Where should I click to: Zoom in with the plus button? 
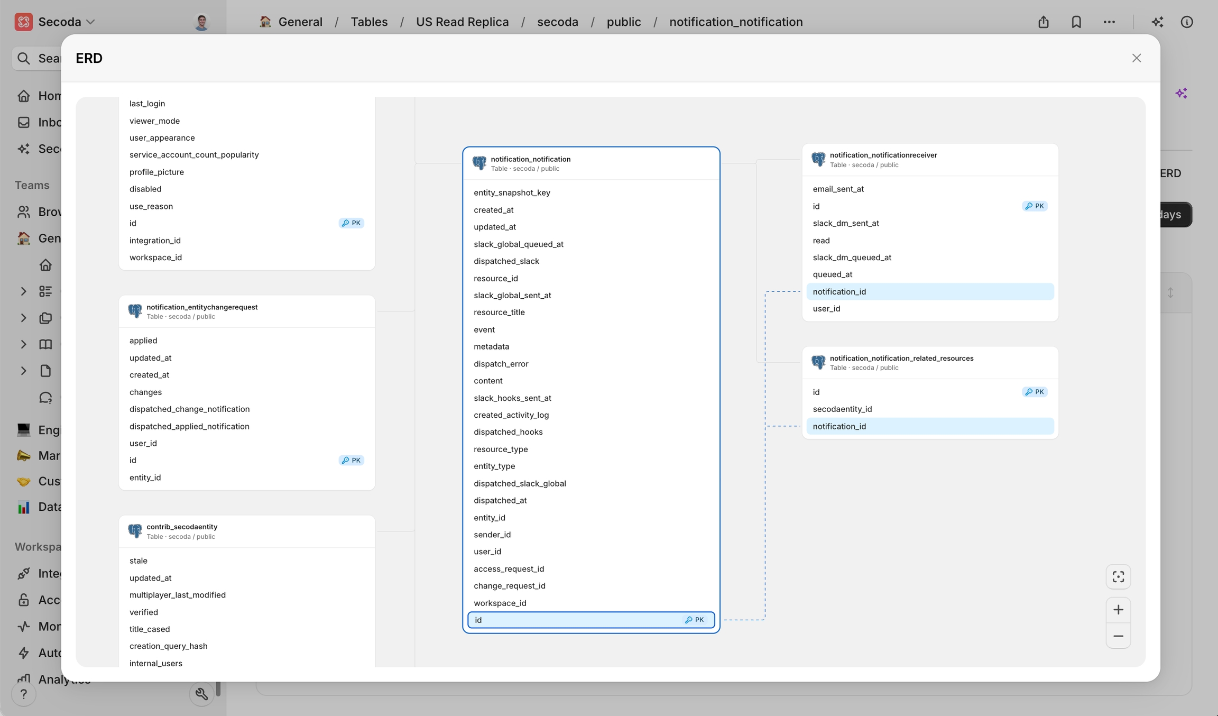(1118, 610)
